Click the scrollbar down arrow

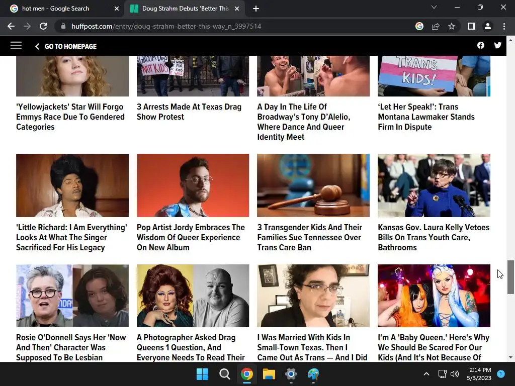pyautogui.click(x=510, y=357)
